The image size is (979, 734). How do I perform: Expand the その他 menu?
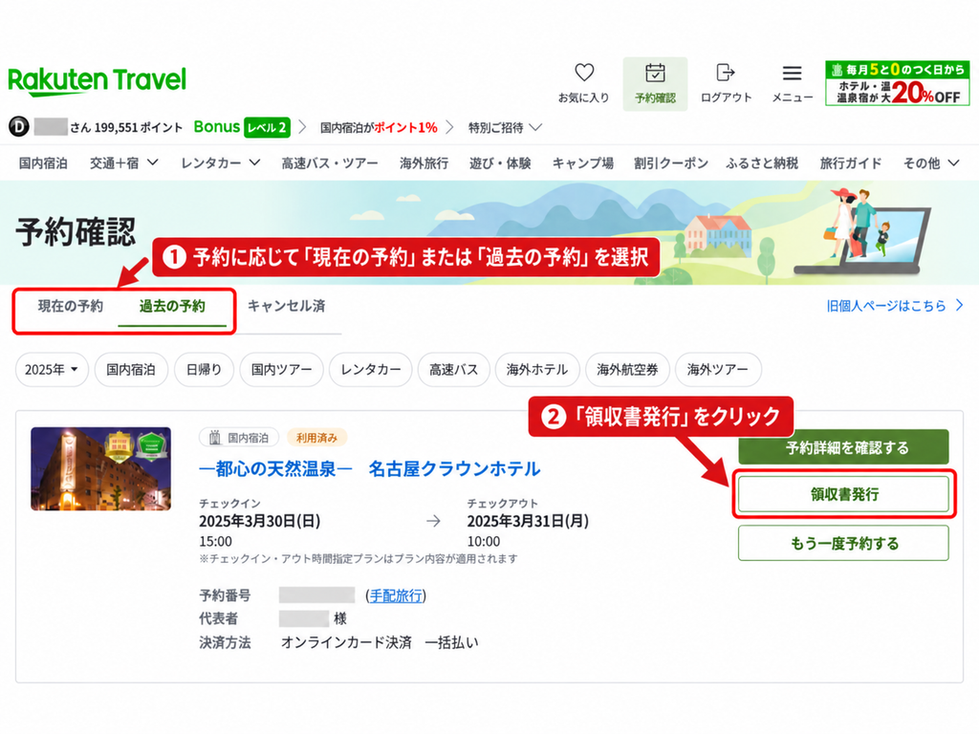[931, 162]
